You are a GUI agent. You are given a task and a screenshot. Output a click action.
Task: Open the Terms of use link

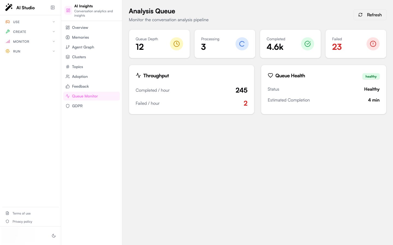(22, 213)
